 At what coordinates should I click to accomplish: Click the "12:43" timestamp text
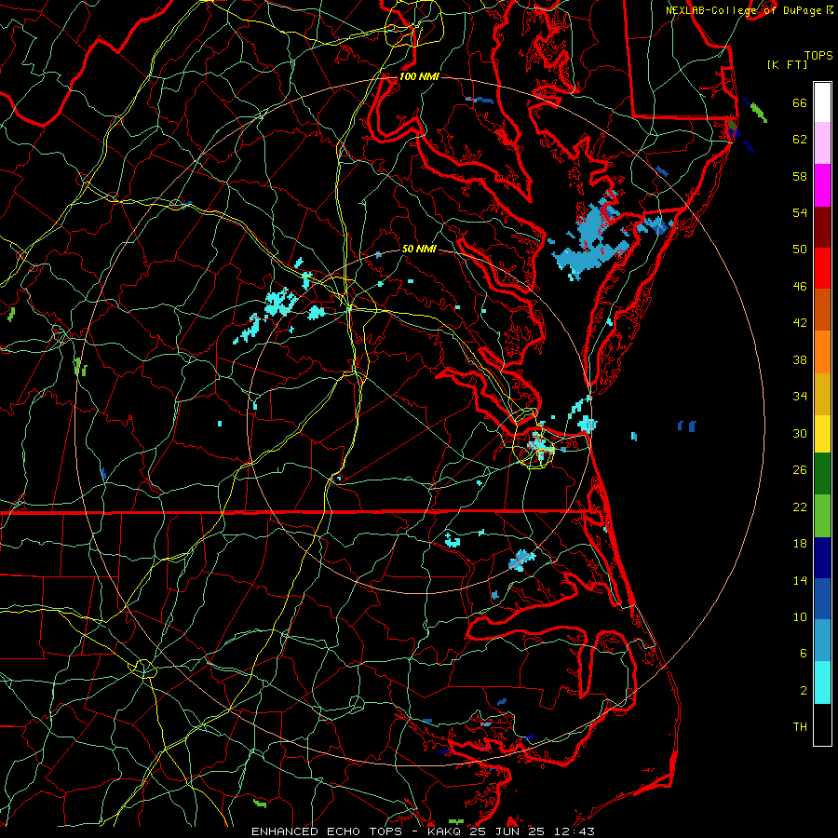574,831
